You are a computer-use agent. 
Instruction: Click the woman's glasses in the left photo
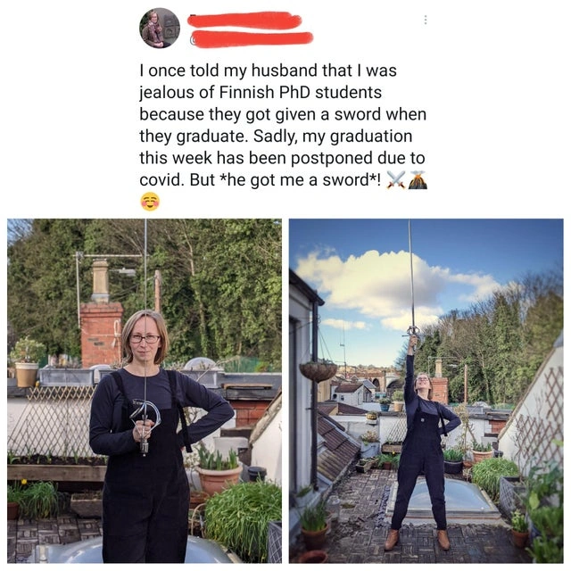145,339
